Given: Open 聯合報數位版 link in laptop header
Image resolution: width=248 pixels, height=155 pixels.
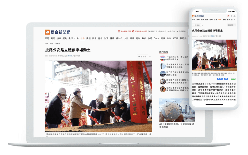Looking at the screenshot, I should coord(125,31).
